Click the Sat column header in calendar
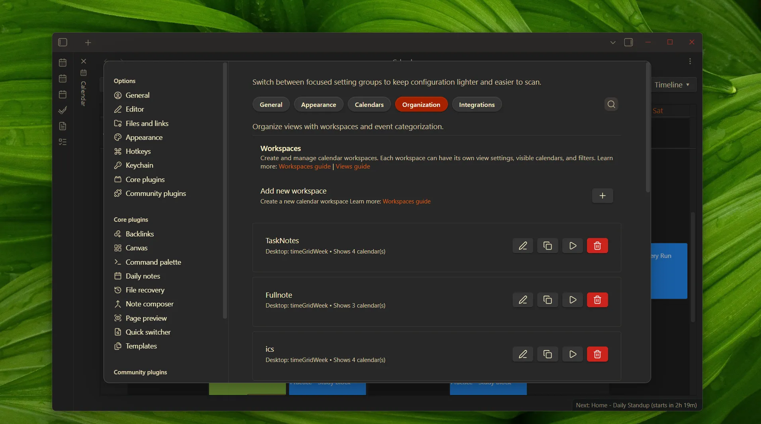The image size is (761, 424). click(658, 111)
